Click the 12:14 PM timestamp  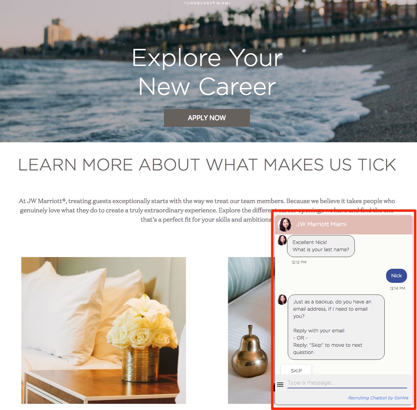coord(397,288)
